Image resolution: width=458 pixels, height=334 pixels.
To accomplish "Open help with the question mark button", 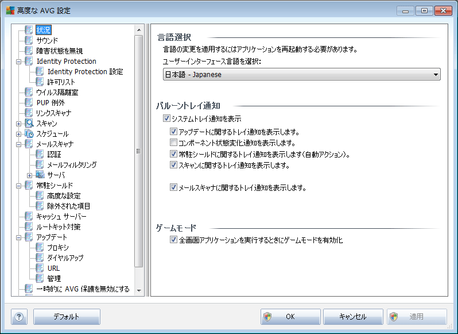I will (x=20, y=317).
